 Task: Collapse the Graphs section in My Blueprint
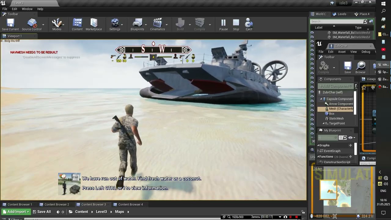coord(318,145)
